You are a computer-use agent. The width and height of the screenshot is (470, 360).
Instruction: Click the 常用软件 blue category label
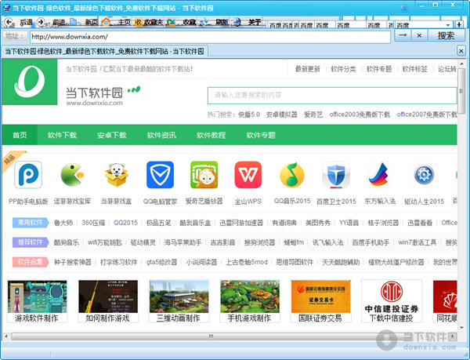(31, 223)
